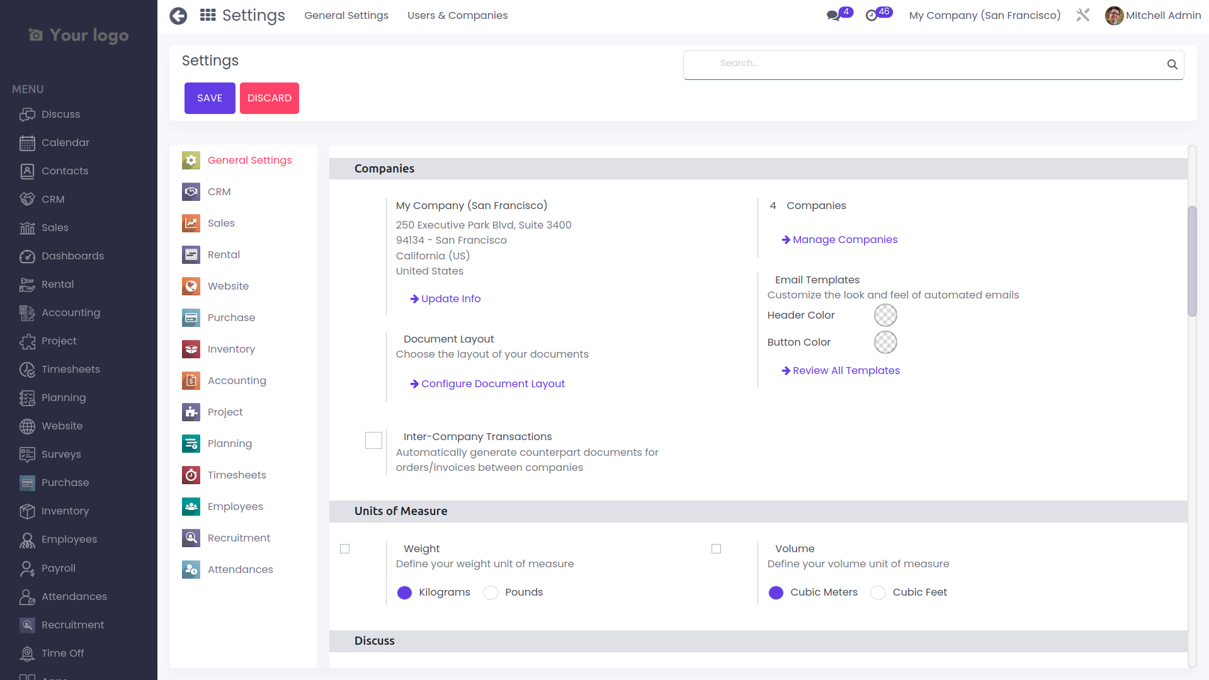This screenshot has height=680, width=1209.
Task: Open the My Company (San Francisco) switcher
Action: (984, 15)
